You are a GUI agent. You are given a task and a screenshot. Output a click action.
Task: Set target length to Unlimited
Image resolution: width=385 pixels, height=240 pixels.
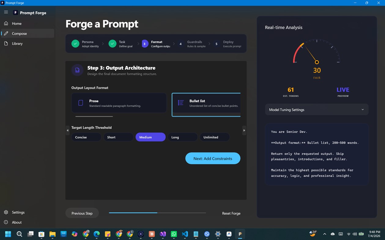click(x=215, y=137)
